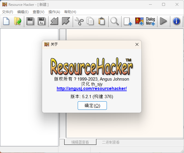Click the magnifying glass Search icon
Image resolution: width=184 pixels, height=153 pixels.
pos(114,21)
